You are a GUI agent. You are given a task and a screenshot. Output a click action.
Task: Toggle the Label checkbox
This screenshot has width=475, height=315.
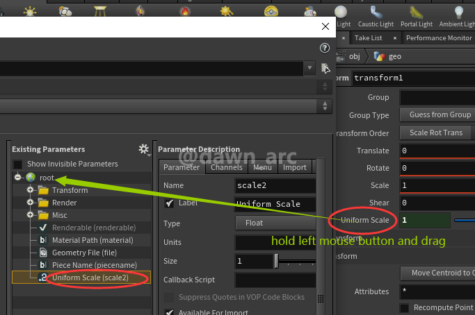(x=169, y=203)
